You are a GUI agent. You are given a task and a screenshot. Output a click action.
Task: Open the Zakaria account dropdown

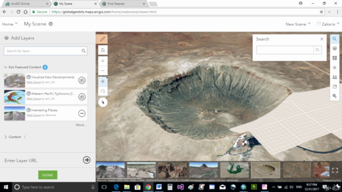328,24
